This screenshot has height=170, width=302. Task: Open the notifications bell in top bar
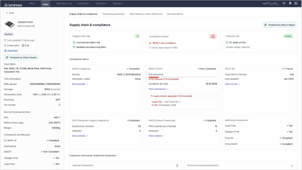[290, 3]
